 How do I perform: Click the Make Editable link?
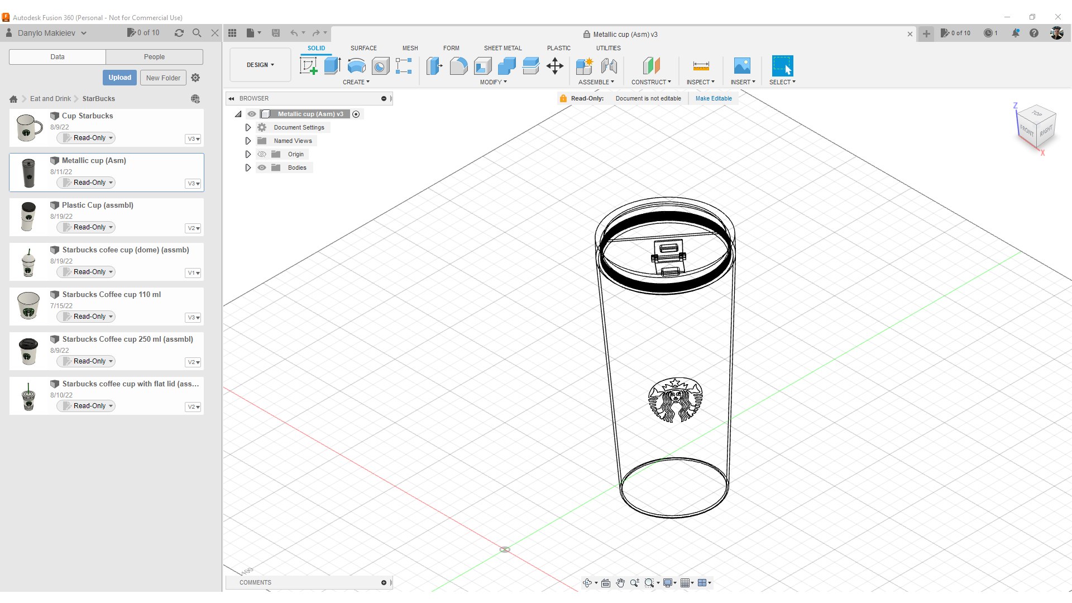[x=714, y=98]
